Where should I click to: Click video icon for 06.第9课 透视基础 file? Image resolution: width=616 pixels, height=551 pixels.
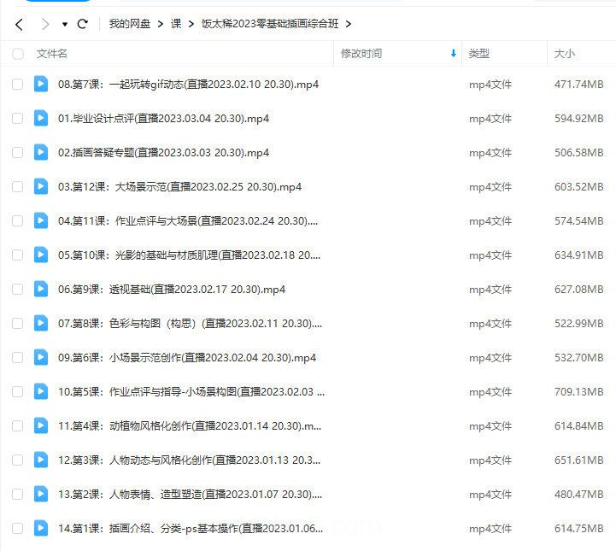(41, 289)
